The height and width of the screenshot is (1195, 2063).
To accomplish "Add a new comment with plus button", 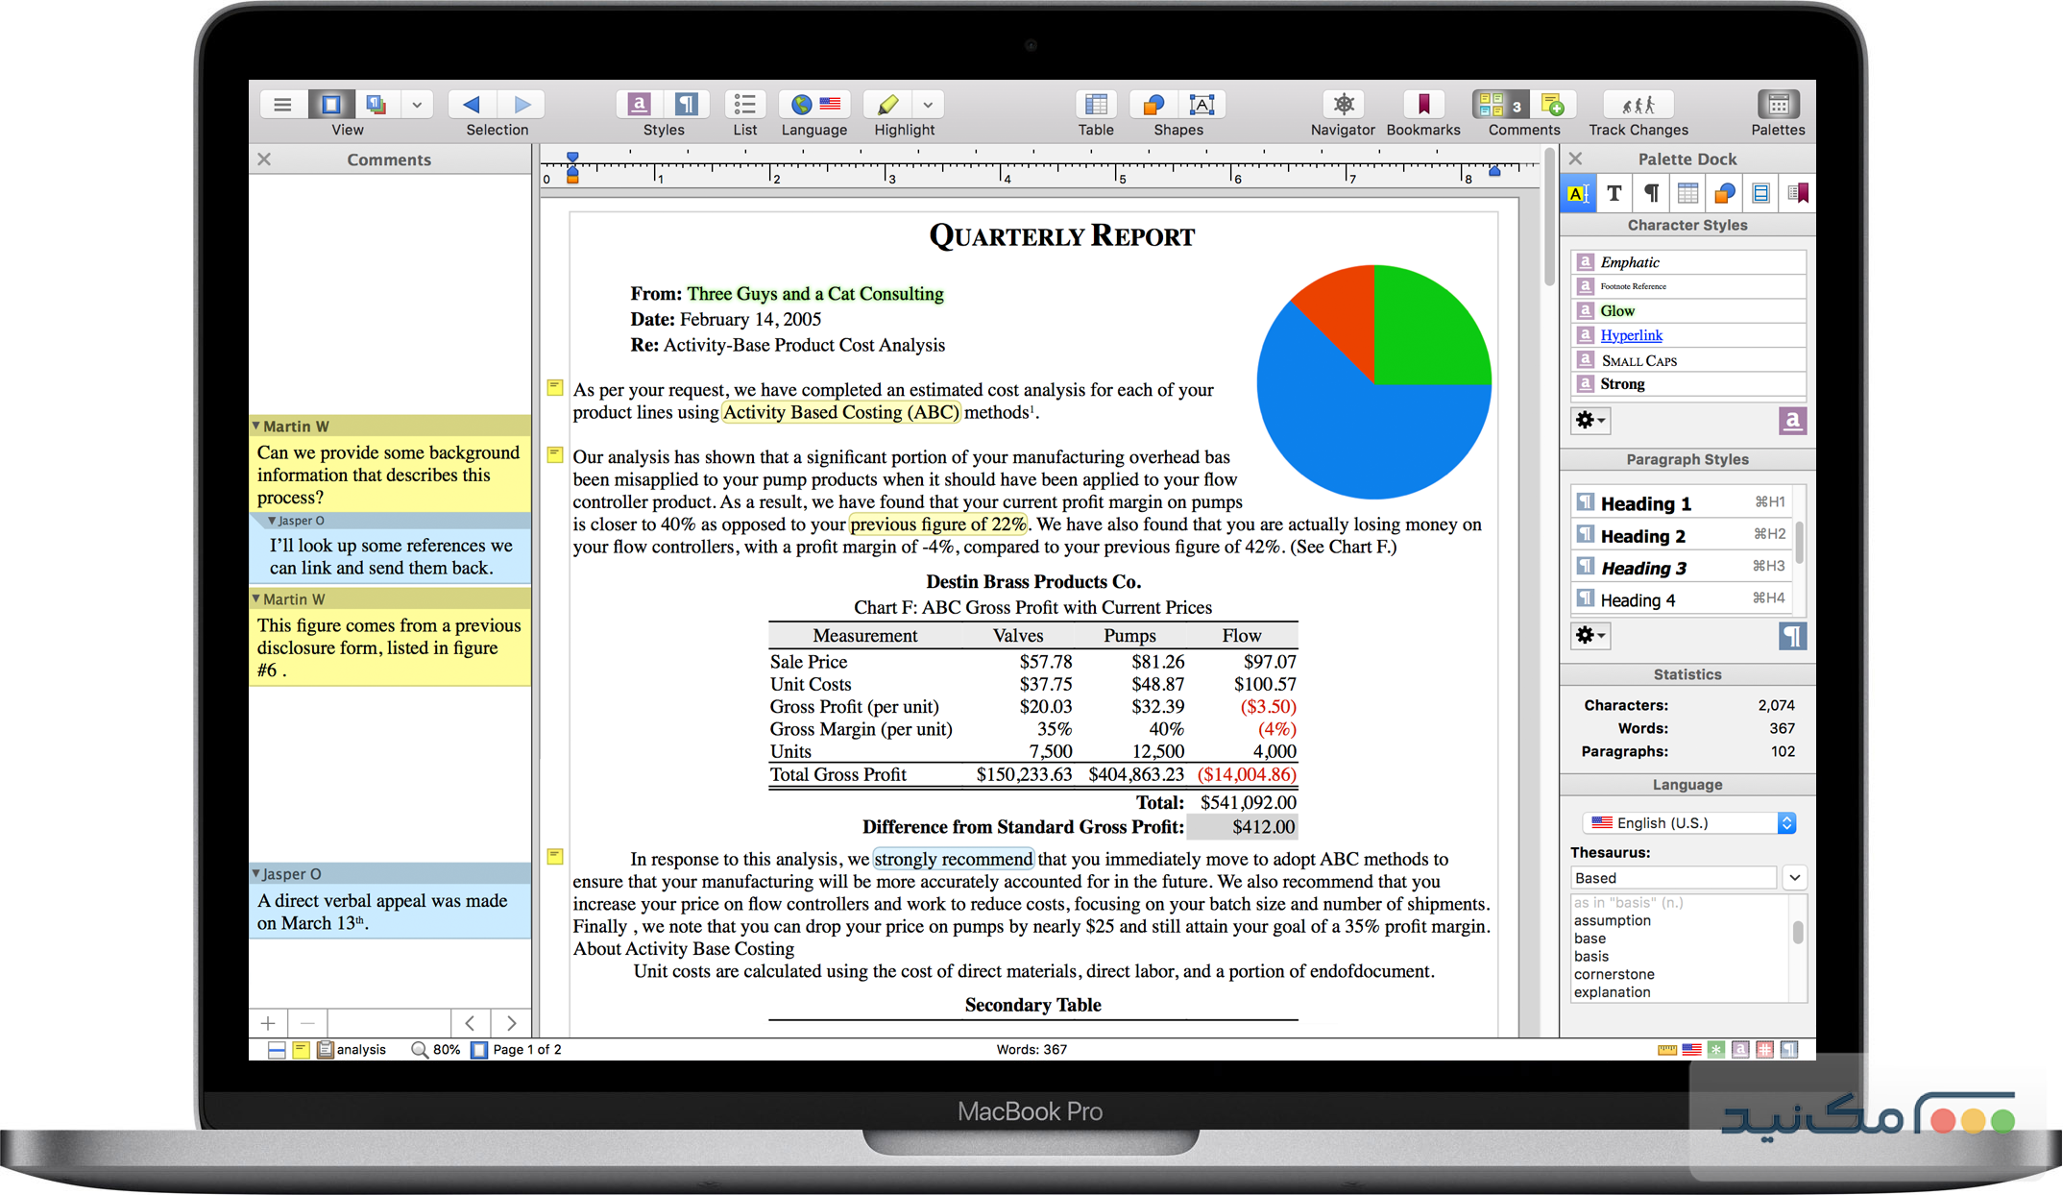I will (267, 1022).
